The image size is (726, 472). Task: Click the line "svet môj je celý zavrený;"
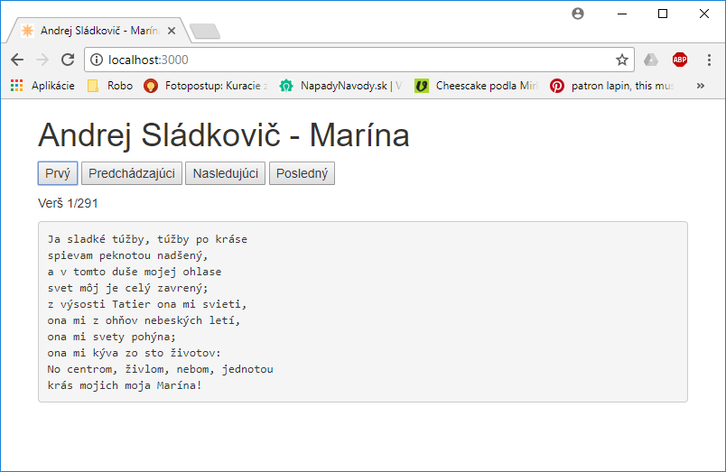(x=128, y=288)
